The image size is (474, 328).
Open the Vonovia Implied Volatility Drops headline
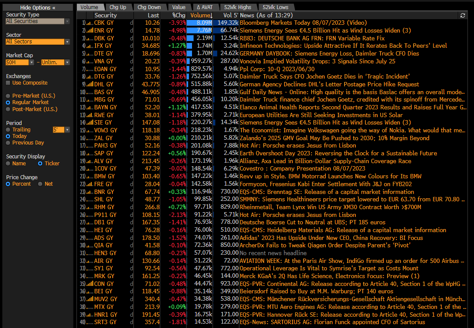(x=318, y=61)
